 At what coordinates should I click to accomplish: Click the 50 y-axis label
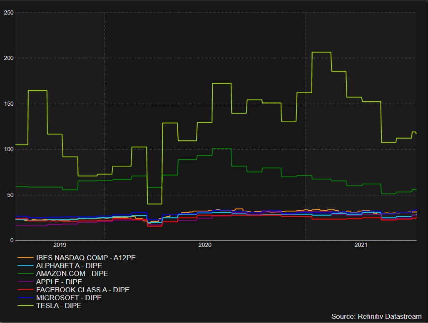point(10,195)
